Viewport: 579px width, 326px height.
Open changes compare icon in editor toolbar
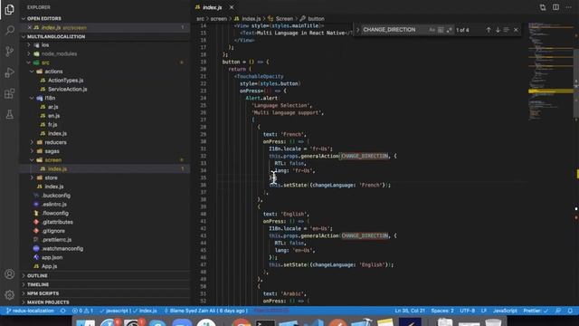tap(543, 7)
